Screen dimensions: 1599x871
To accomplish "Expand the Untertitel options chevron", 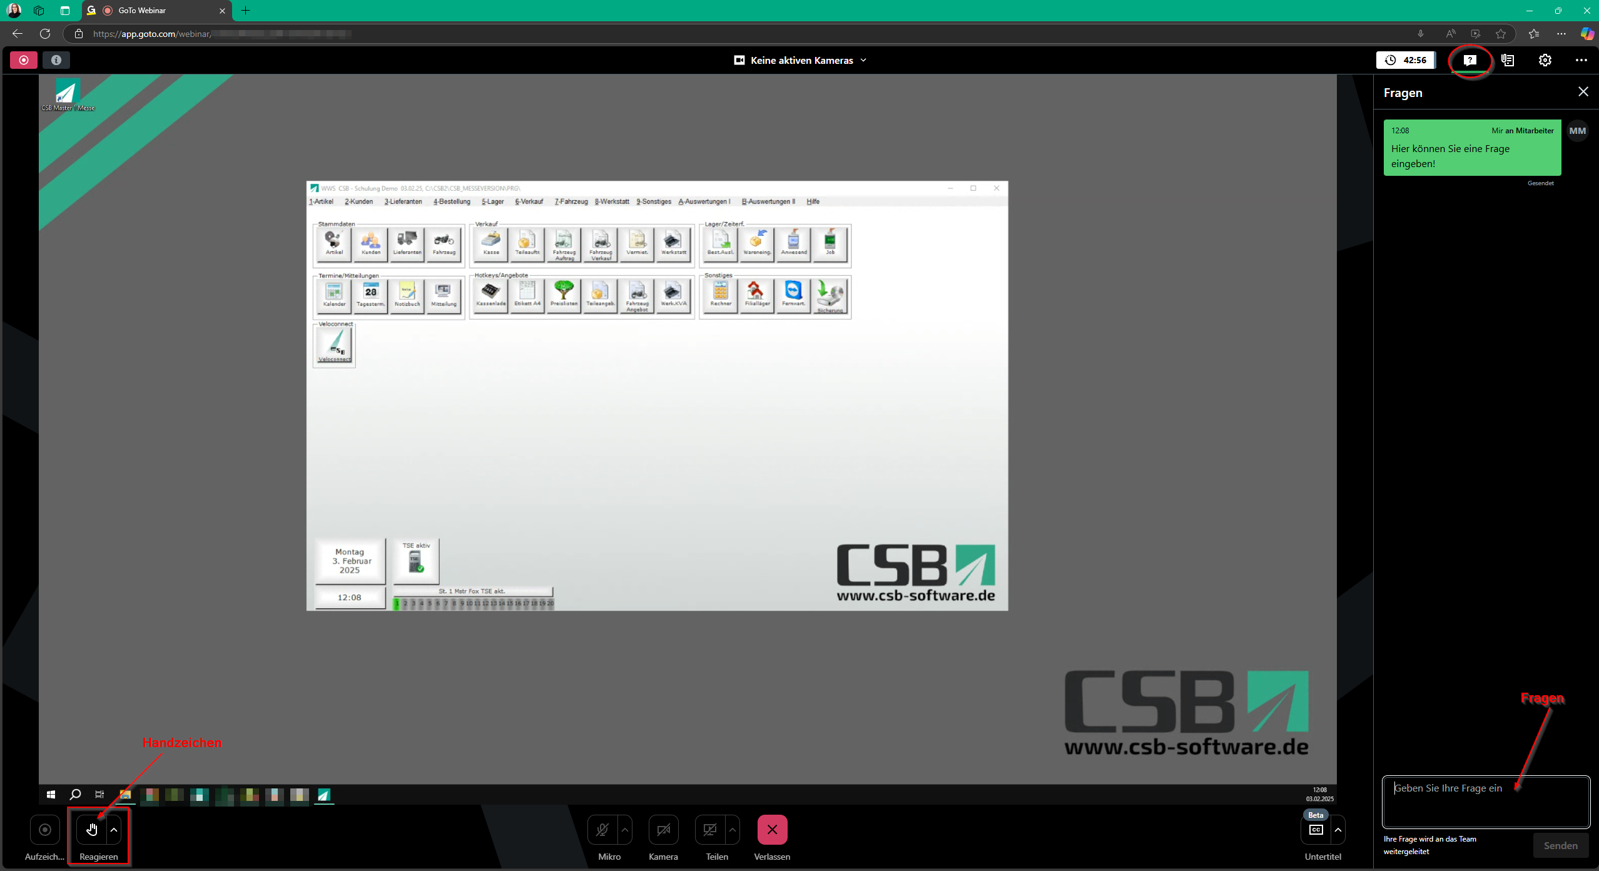I will tap(1338, 830).
